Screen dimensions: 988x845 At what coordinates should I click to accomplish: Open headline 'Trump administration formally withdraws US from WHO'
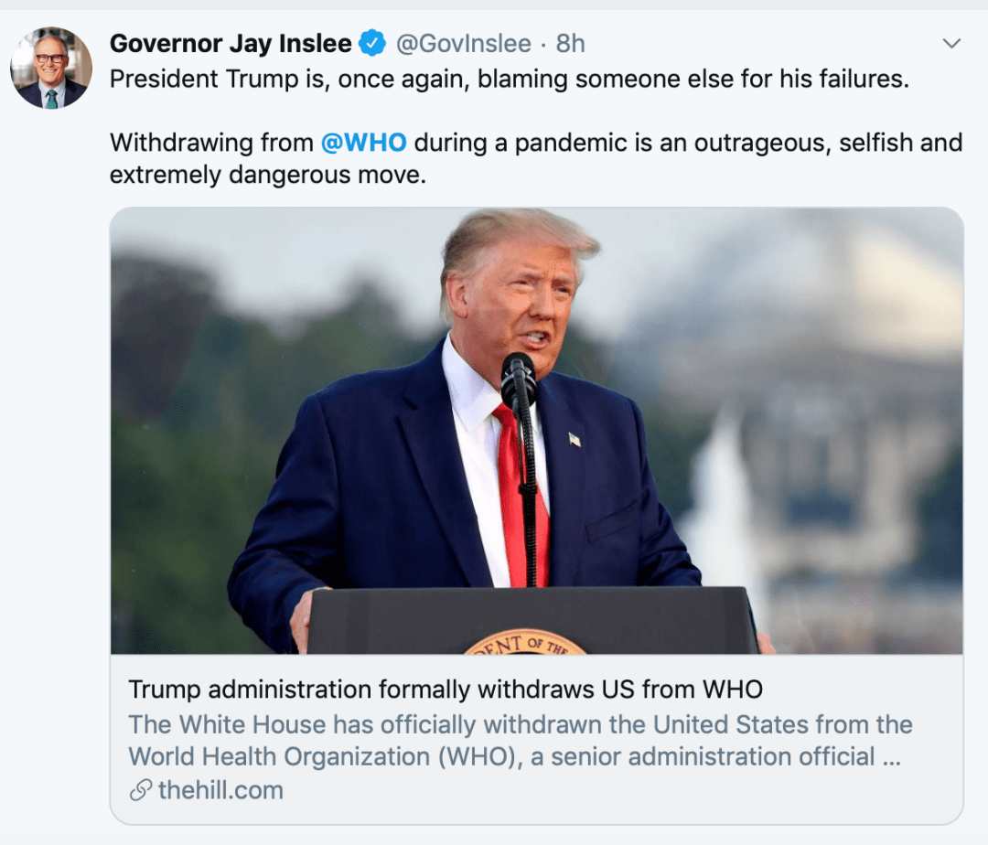[x=446, y=690]
